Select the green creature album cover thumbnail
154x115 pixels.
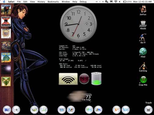(x=6, y=57)
